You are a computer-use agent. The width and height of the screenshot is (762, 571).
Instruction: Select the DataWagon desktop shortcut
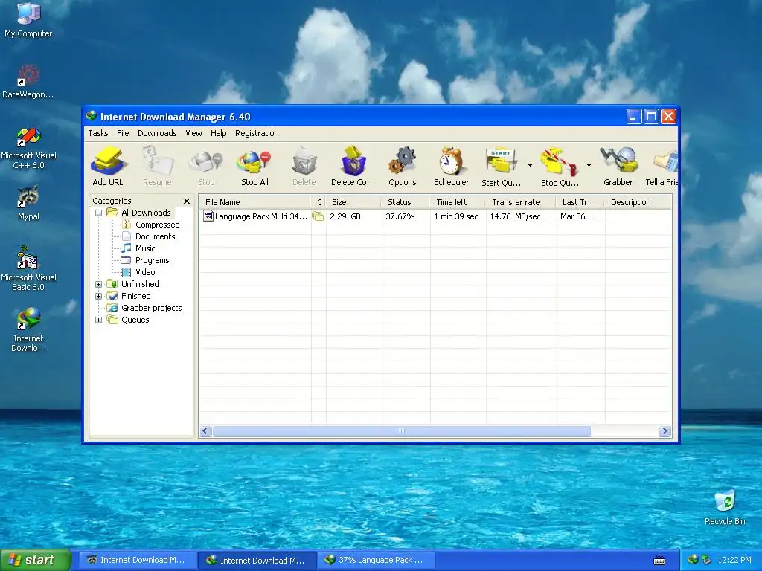point(28,81)
